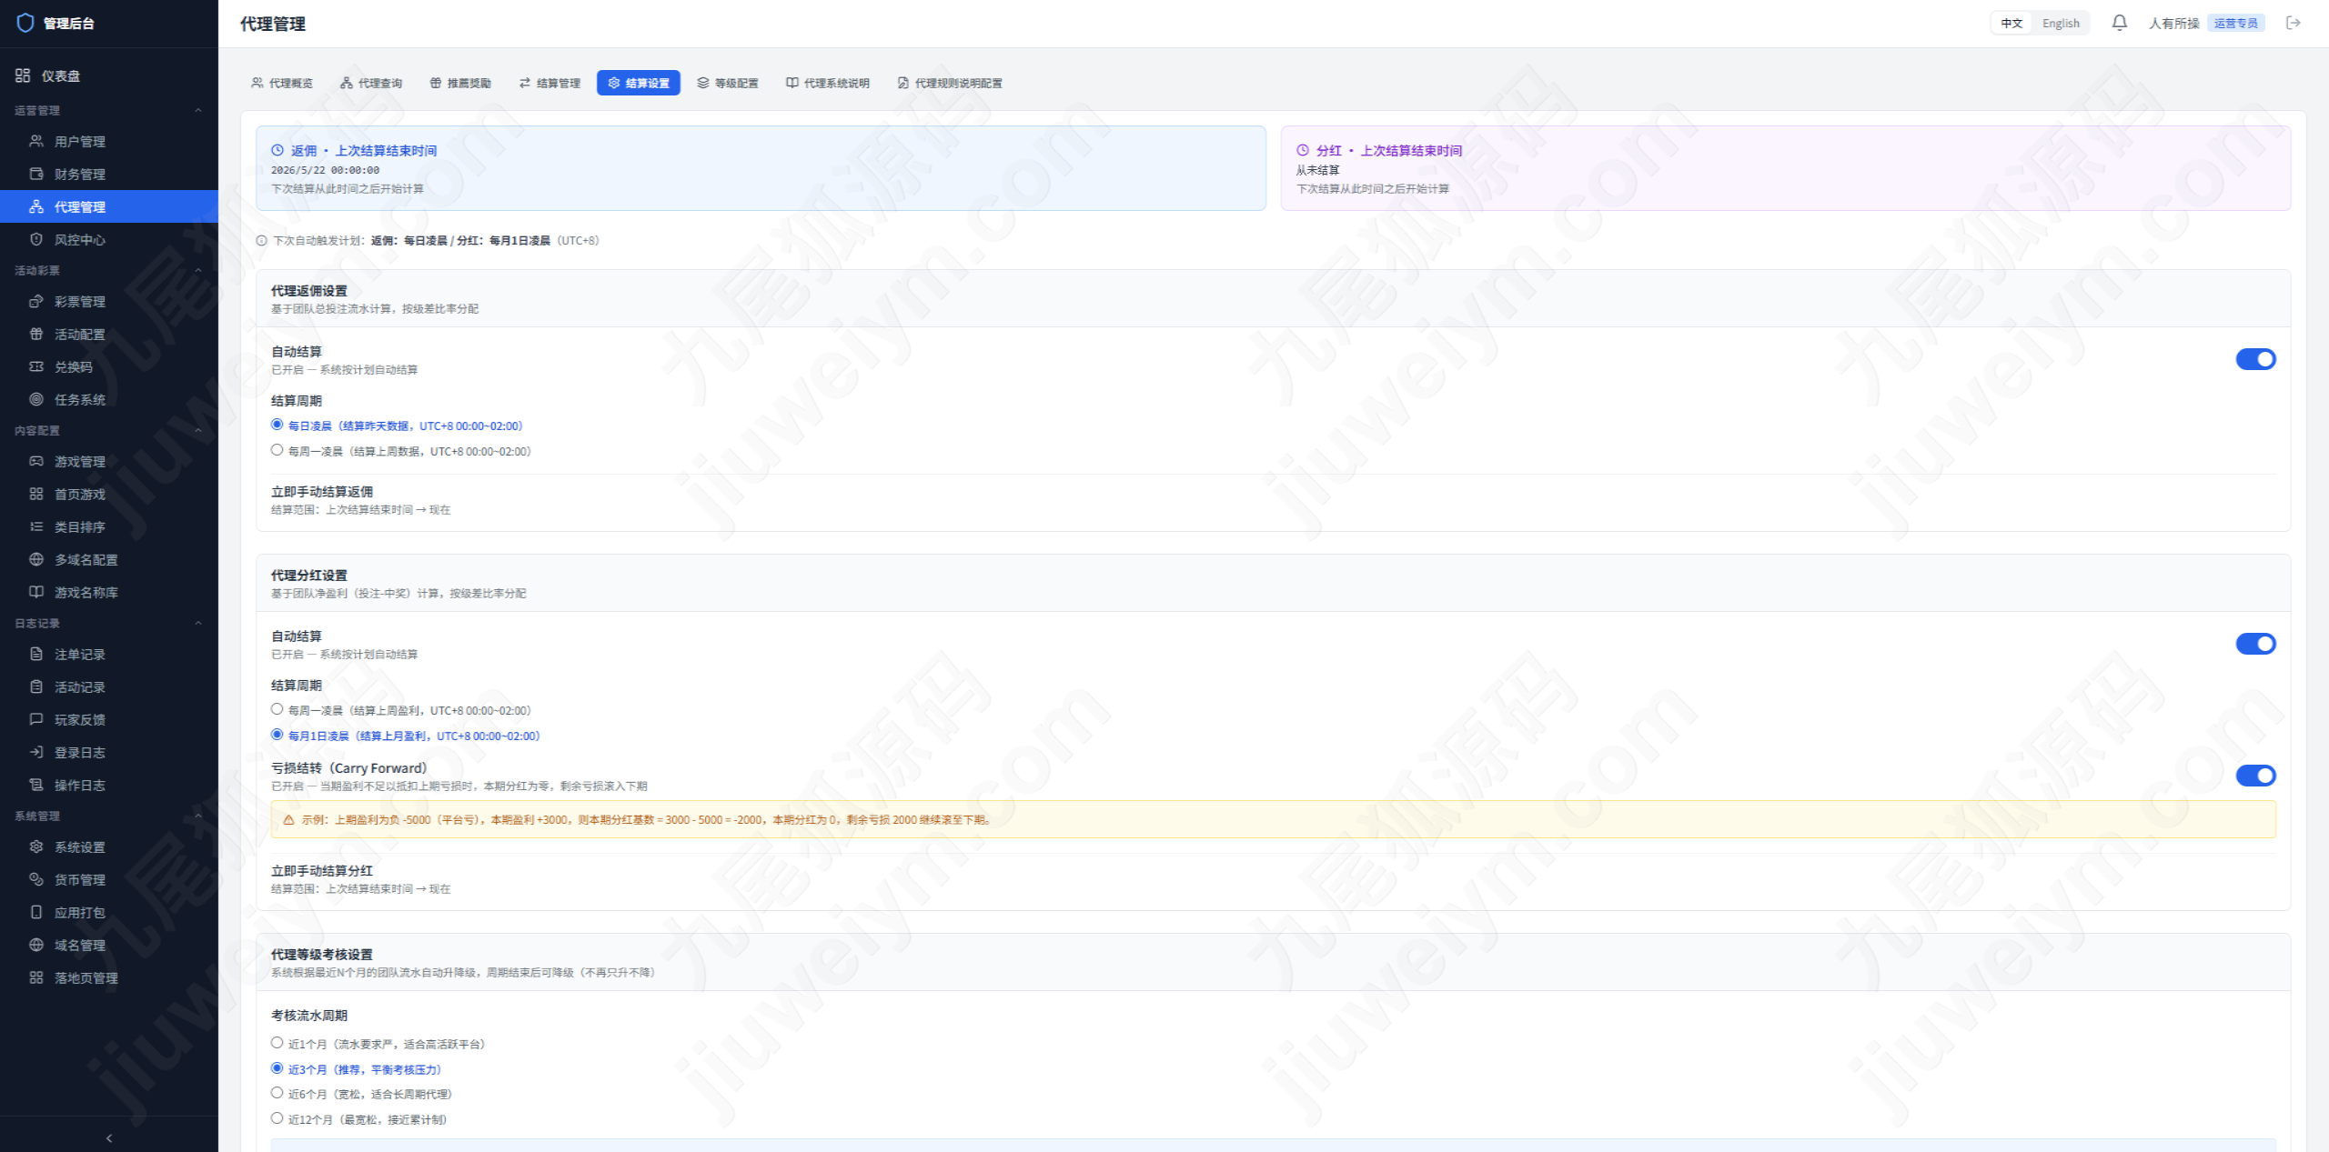The image size is (2329, 1152).
Task: Disable 代理返佣 自动结算 toggle switch
Action: pyautogui.click(x=2255, y=359)
